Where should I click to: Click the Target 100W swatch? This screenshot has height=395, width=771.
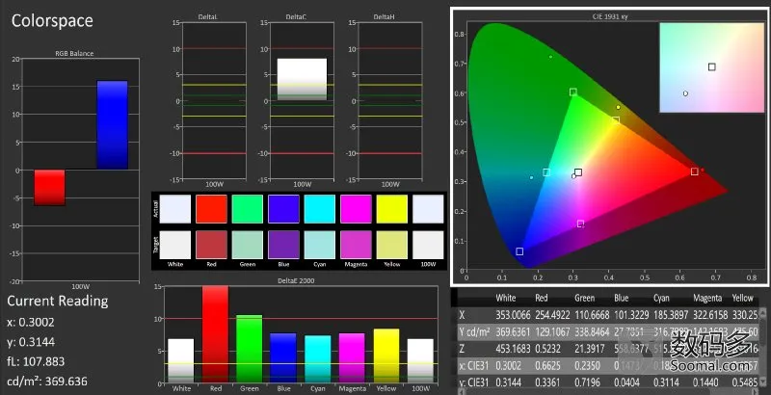[428, 245]
